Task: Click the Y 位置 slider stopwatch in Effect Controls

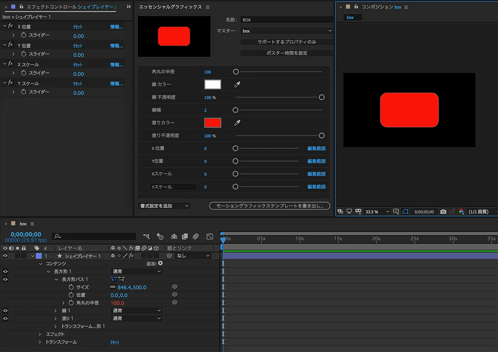Action: point(24,54)
